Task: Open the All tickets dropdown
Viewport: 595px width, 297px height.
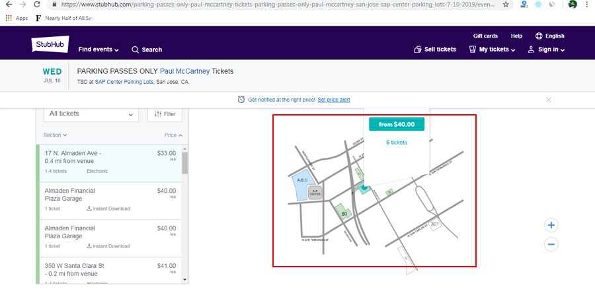Action: 91,114
